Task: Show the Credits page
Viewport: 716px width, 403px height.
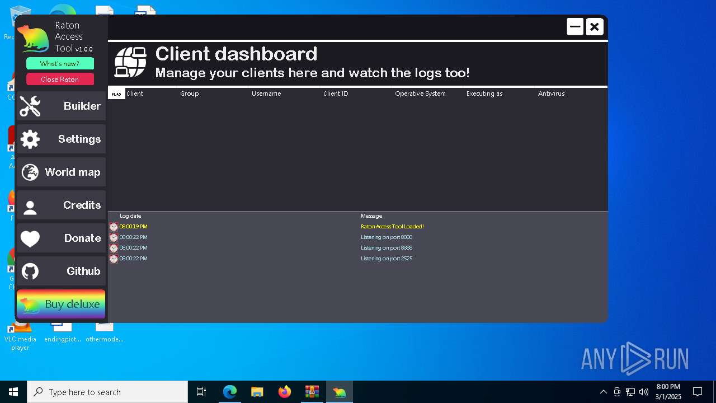Action: (x=61, y=205)
